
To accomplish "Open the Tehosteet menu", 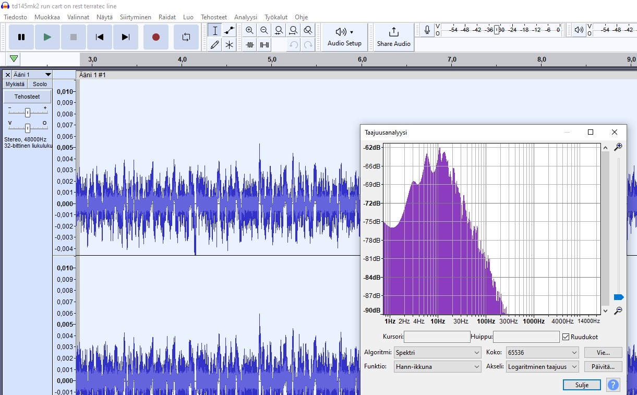I will [214, 17].
